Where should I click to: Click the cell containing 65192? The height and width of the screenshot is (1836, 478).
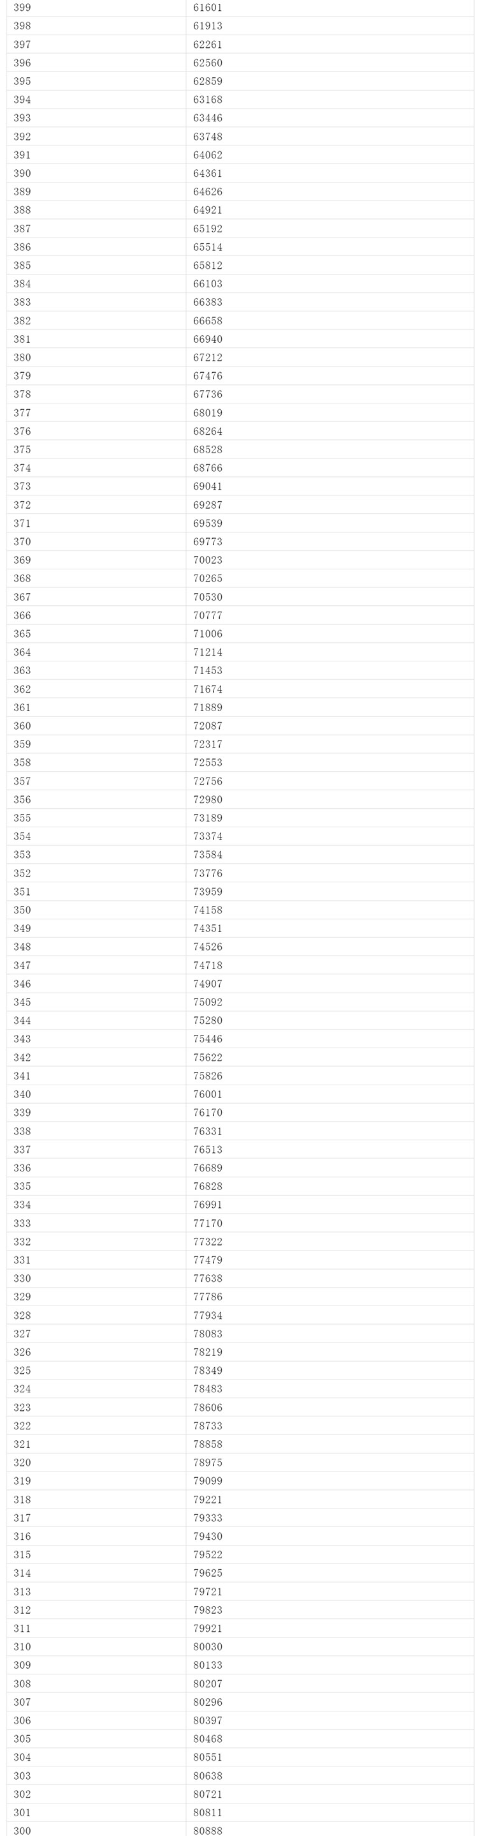208,229
